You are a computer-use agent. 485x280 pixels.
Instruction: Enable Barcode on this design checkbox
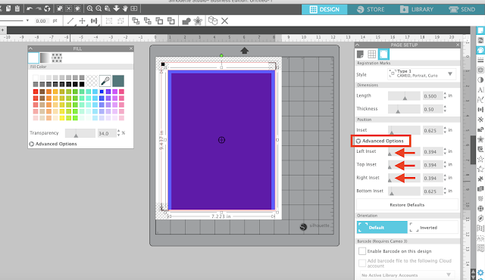tap(362, 251)
